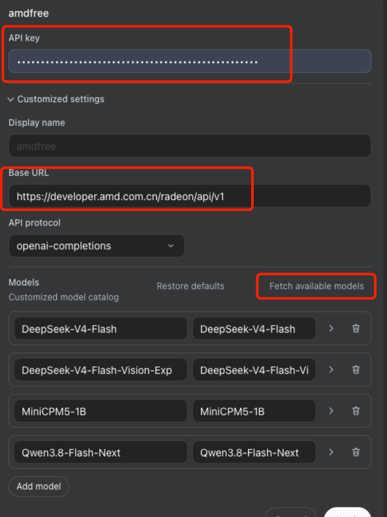Edit the Base URL field
Image resolution: width=387 pixels, height=517 pixels.
[190, 196]
